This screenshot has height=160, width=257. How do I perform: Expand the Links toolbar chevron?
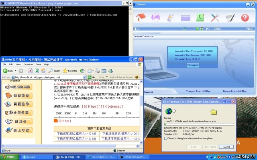pos(107,76)
